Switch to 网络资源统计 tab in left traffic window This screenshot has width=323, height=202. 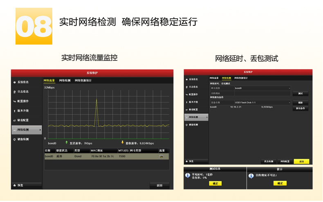click(x=83, y=81)
